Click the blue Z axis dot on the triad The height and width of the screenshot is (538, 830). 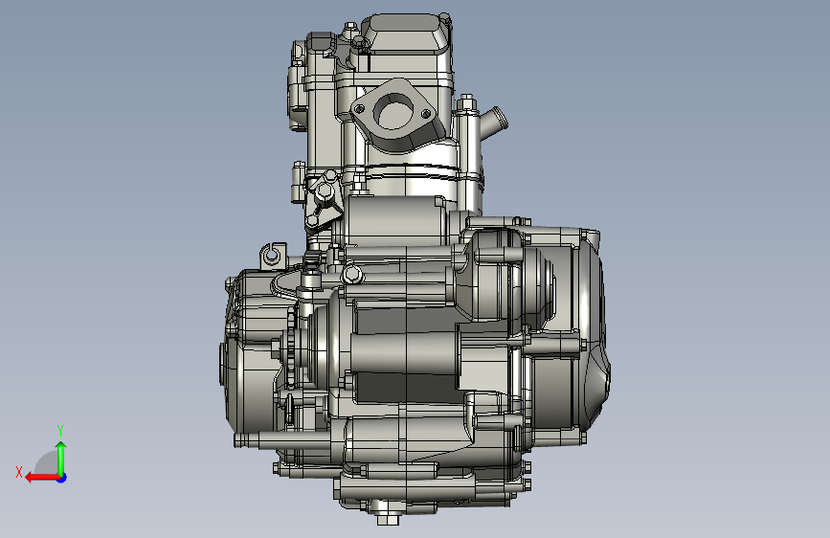click(62, 478)
